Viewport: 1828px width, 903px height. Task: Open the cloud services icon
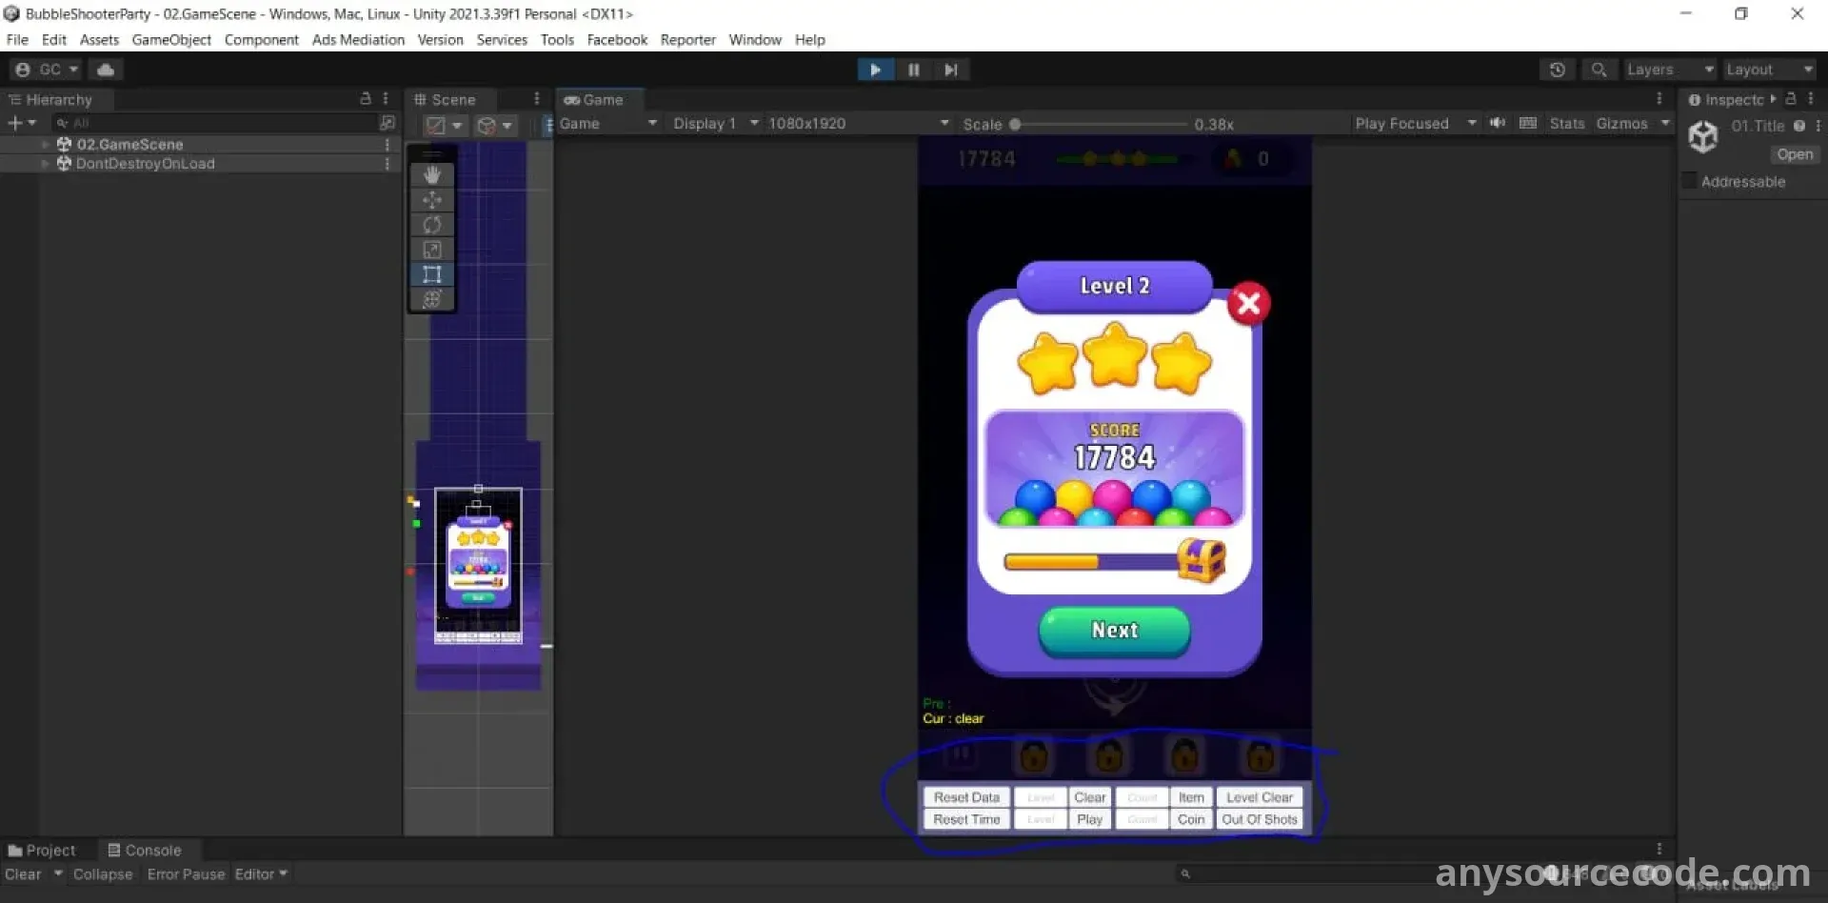106,70
